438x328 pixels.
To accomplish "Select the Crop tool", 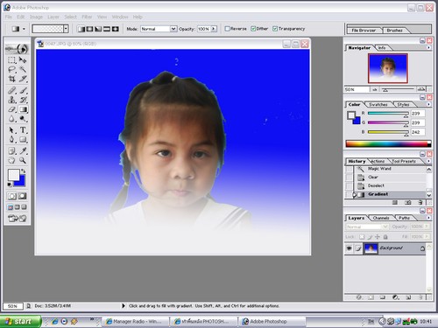I will (12, 79).
